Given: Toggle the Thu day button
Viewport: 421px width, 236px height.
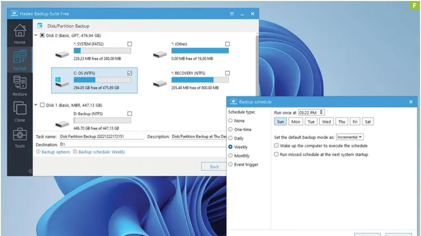Looking at the screenshot, I should [x=341, y=122].
